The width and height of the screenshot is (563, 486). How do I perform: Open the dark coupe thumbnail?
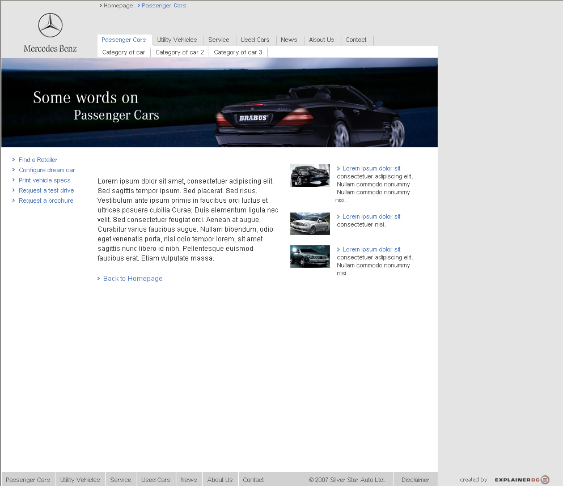(310, 257)
